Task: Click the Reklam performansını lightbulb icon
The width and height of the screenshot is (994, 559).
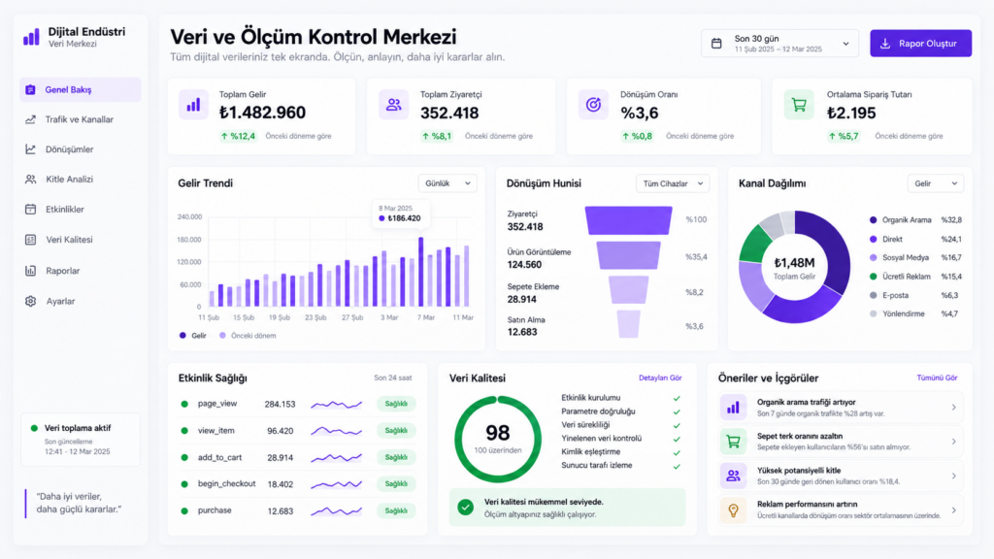Action: [x=733, y=510]
